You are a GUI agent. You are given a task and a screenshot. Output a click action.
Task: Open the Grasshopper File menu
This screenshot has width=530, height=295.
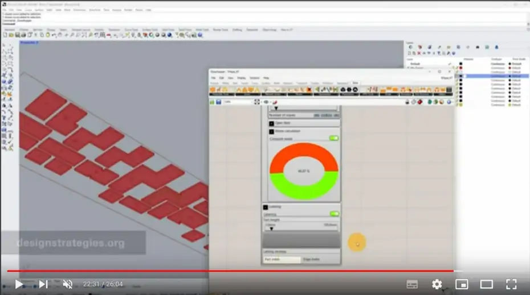(213, 78)
